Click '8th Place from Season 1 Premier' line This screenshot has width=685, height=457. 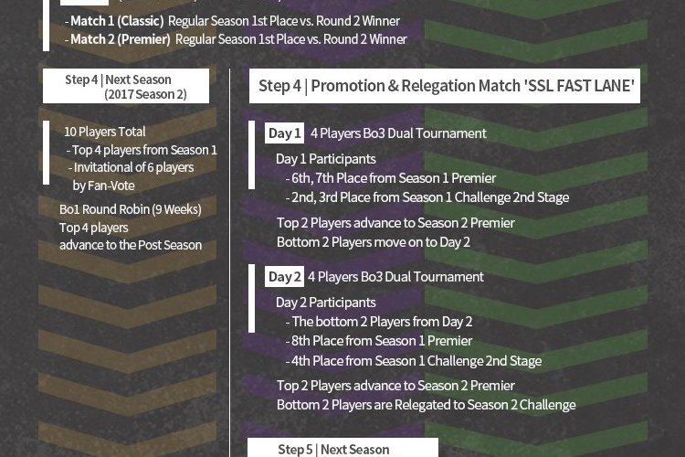tap(382, 341)
